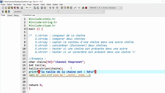Click the 5.strstr comment line
This screenshot has height=93, width=165.
(81, 49)
